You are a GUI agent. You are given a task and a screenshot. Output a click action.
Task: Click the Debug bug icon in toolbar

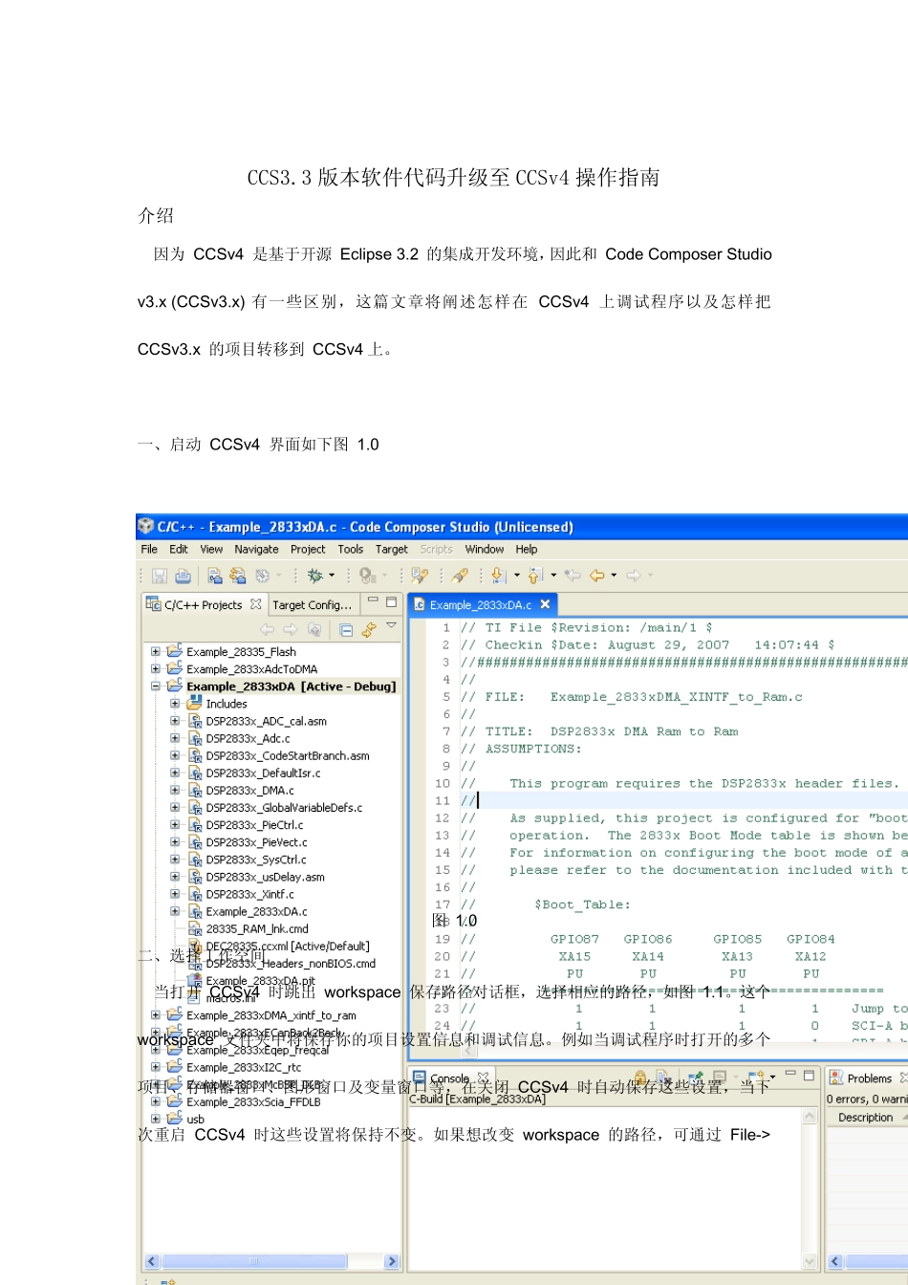[x=313, y=576]
